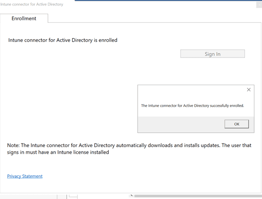
Task: Click the 'successfully enrolled' message text
Action: (192, 106)
